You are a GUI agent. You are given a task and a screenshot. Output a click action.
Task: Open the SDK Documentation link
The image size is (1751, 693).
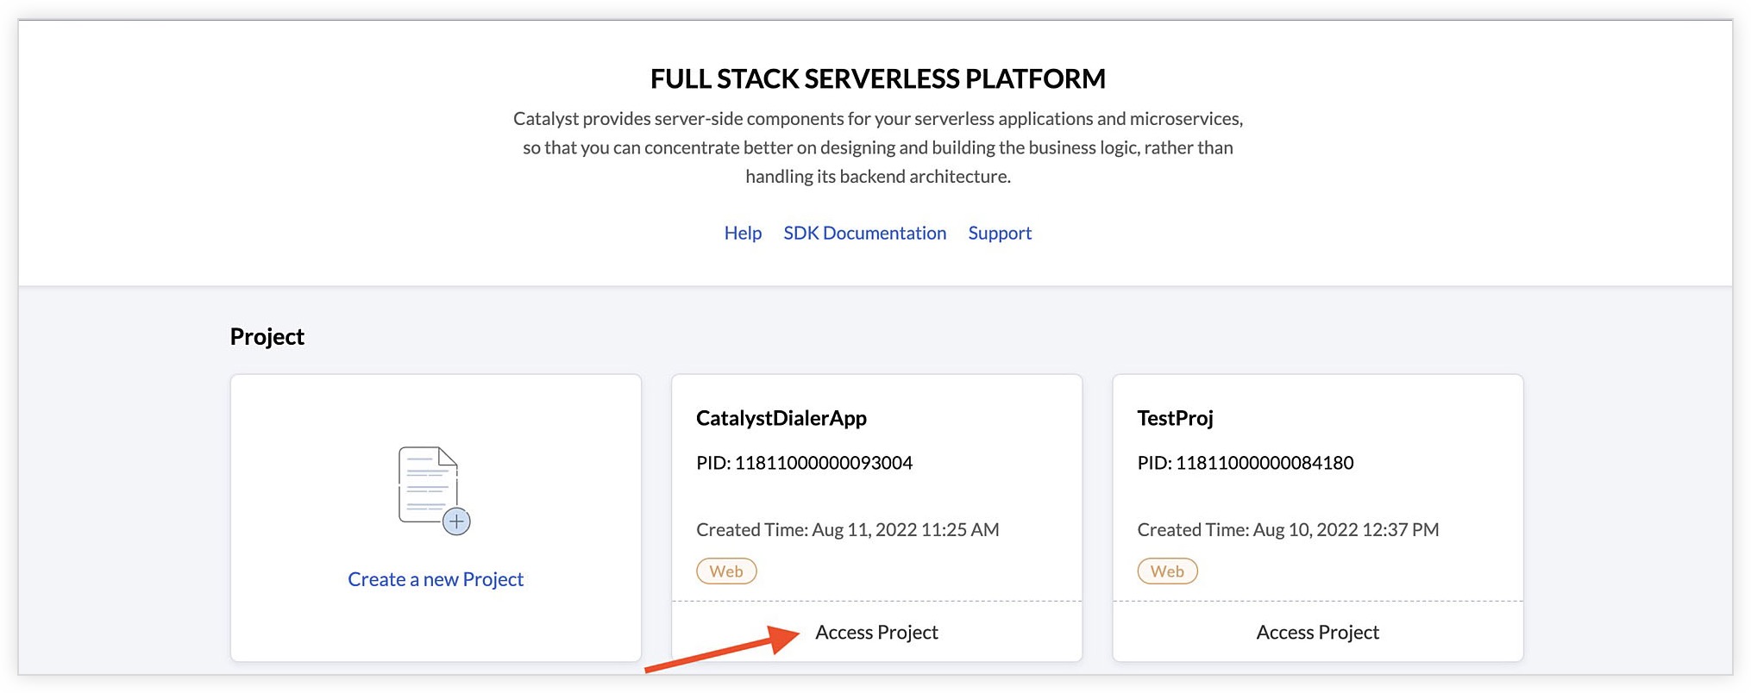click(x=864, y=233)
